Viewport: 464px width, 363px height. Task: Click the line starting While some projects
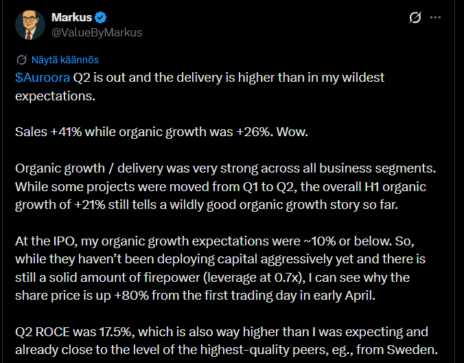pos(220,187)
